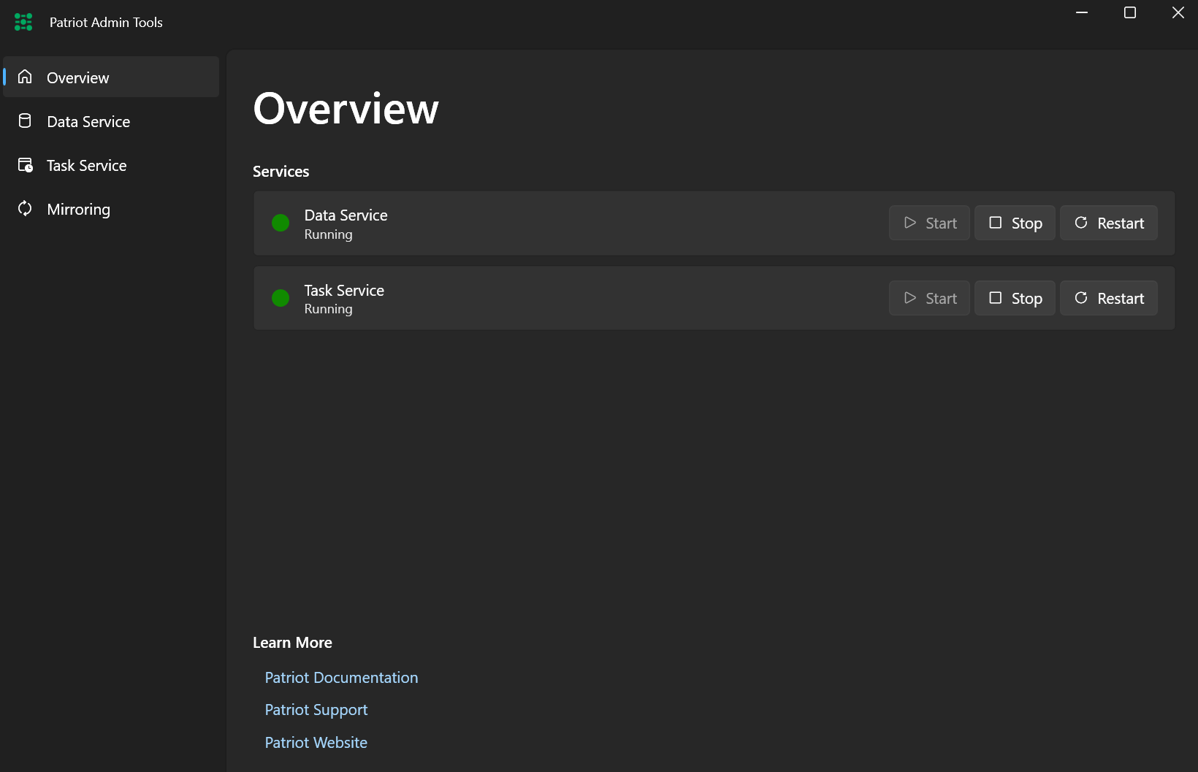Viewport: 1198px width, 772px height.
Task: Click the Data Service database icon
Action: pos(25,121)
